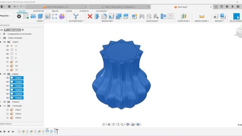Click the Combine tool icon
Screen dimensions: 242x136
[118, 16]
